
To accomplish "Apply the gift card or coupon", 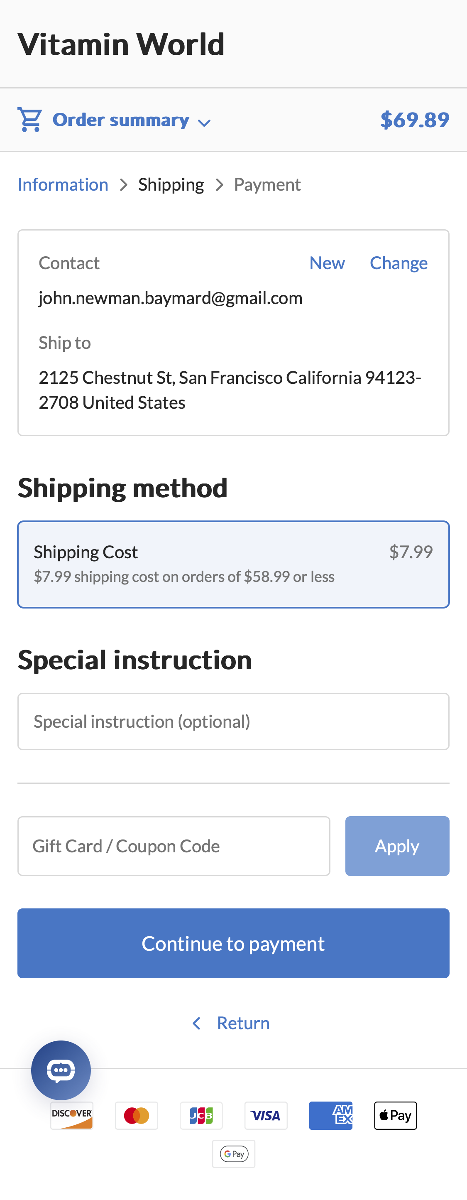I will click(397, 846).
